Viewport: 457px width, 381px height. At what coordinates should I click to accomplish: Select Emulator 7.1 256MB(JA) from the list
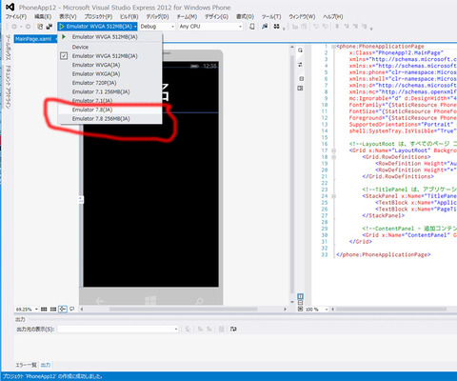(109, 91)
